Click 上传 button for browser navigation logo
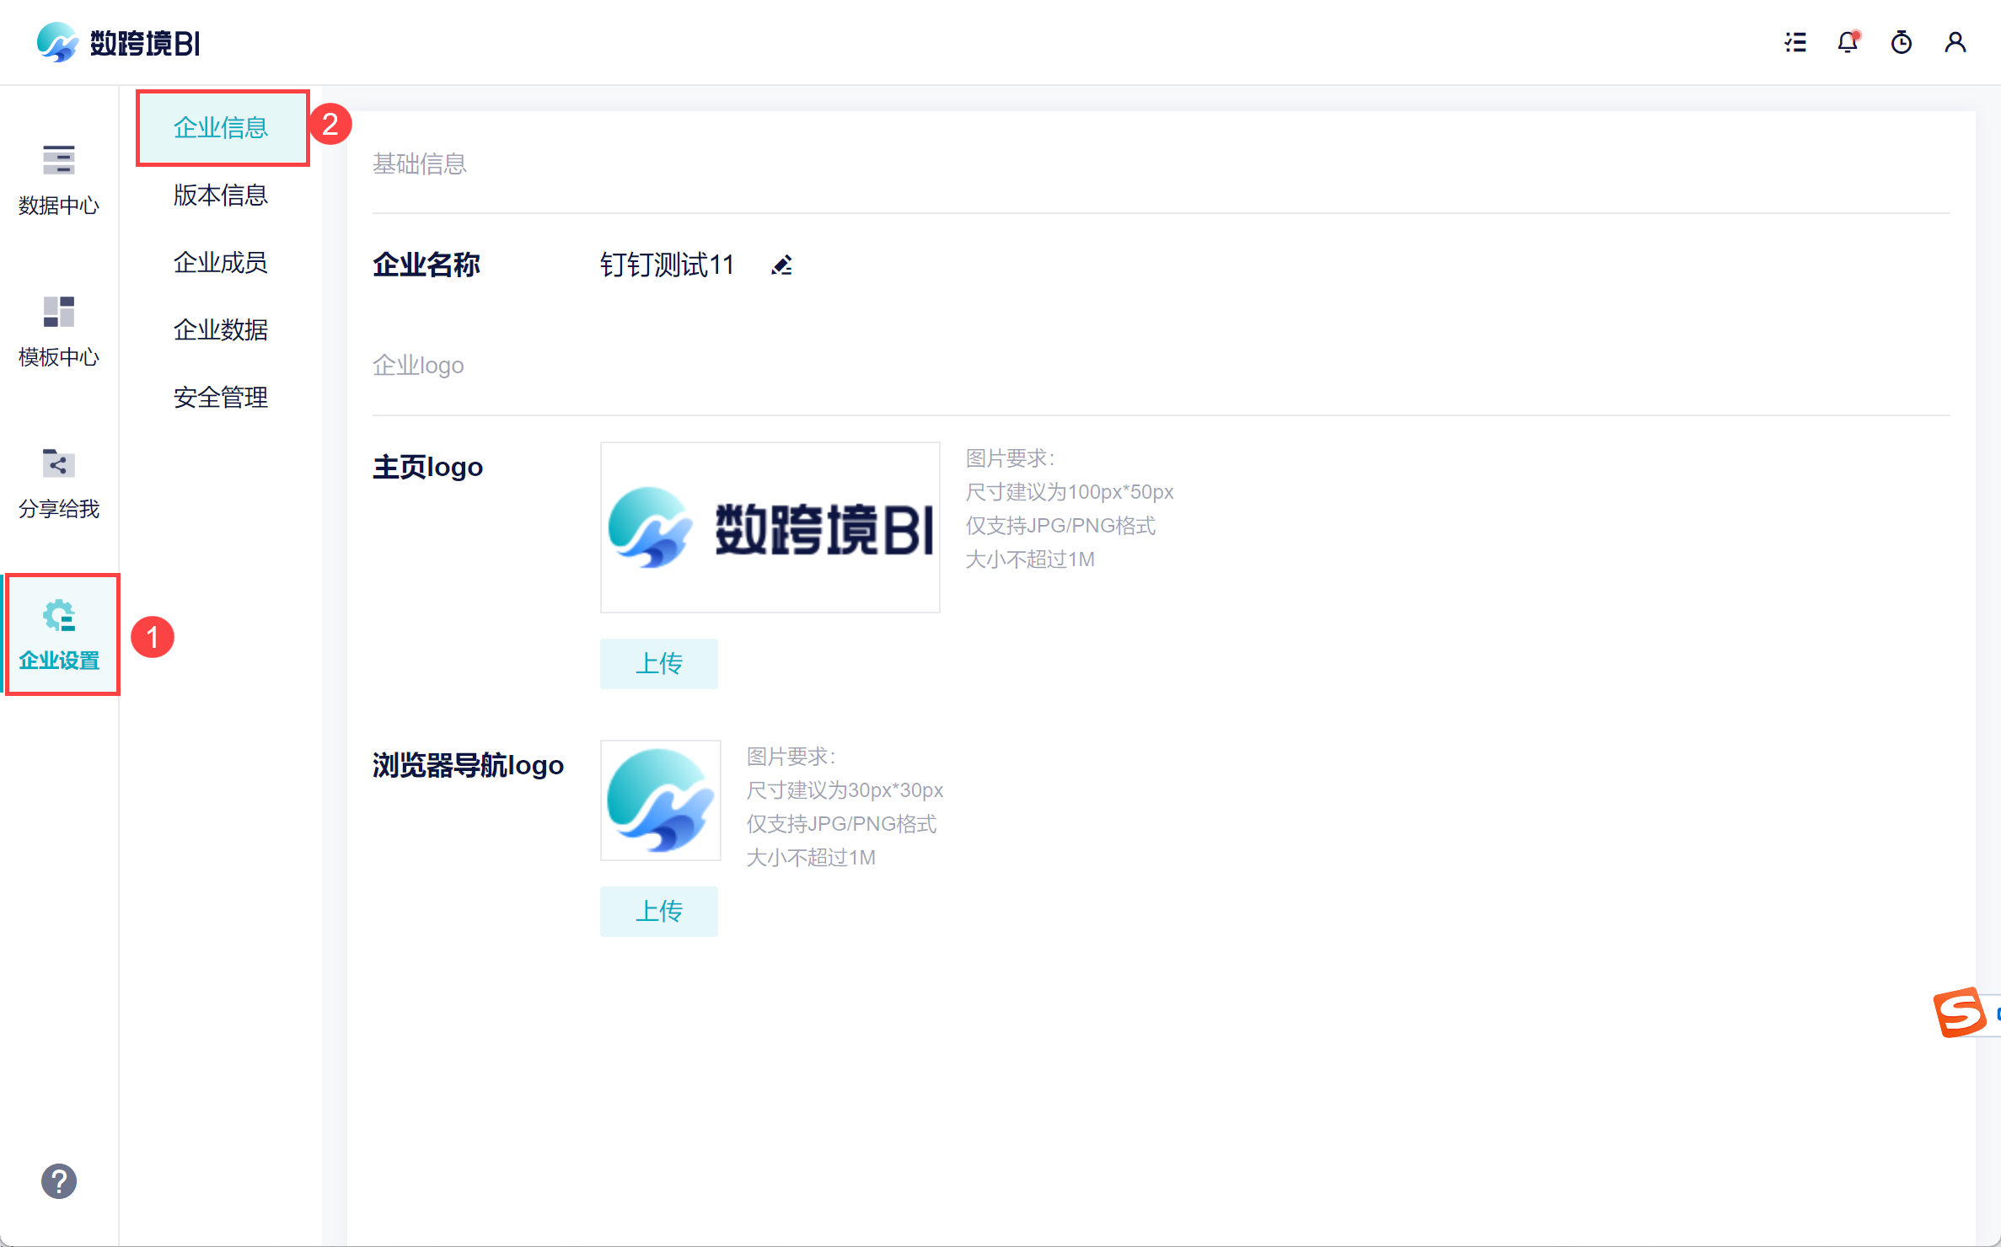Image resolution: width=2001 pixels, height=1247 pixels. (x=658, y=912)
